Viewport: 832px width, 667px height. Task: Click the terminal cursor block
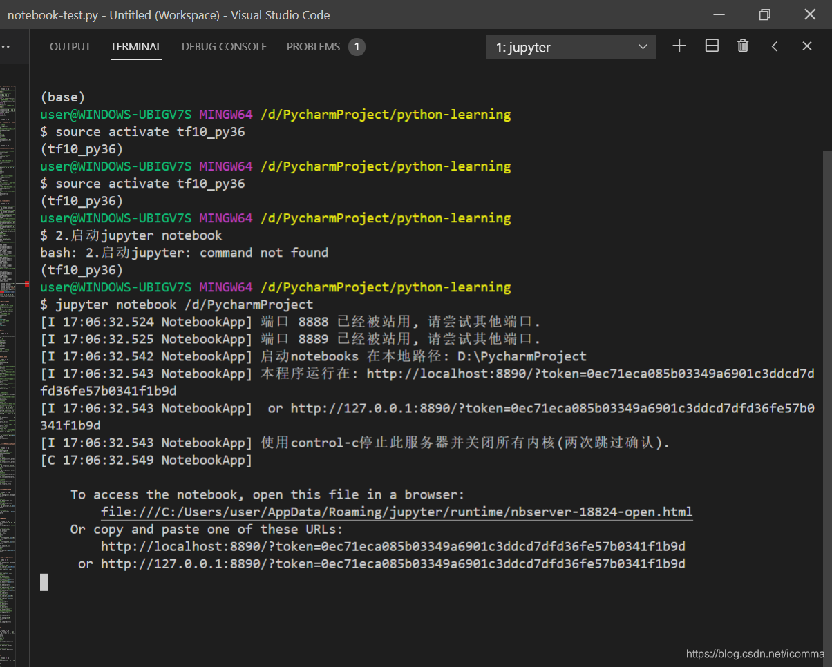(44, 582)
